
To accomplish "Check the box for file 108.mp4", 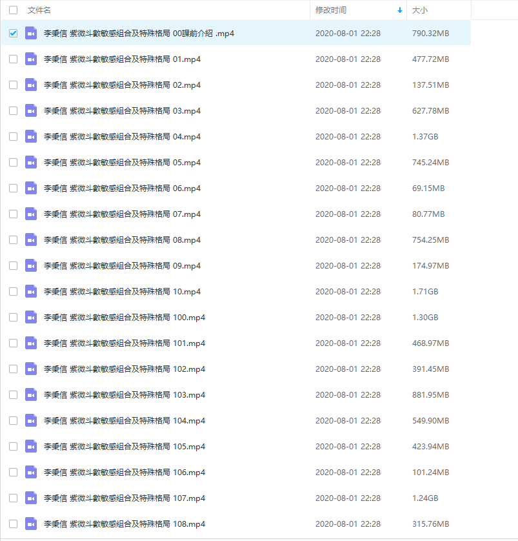I will coord(13,524).
